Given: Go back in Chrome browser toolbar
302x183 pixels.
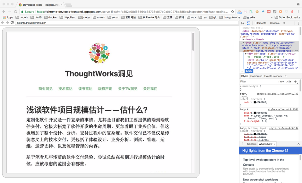Looking at the screenshot, I should 4,12.
